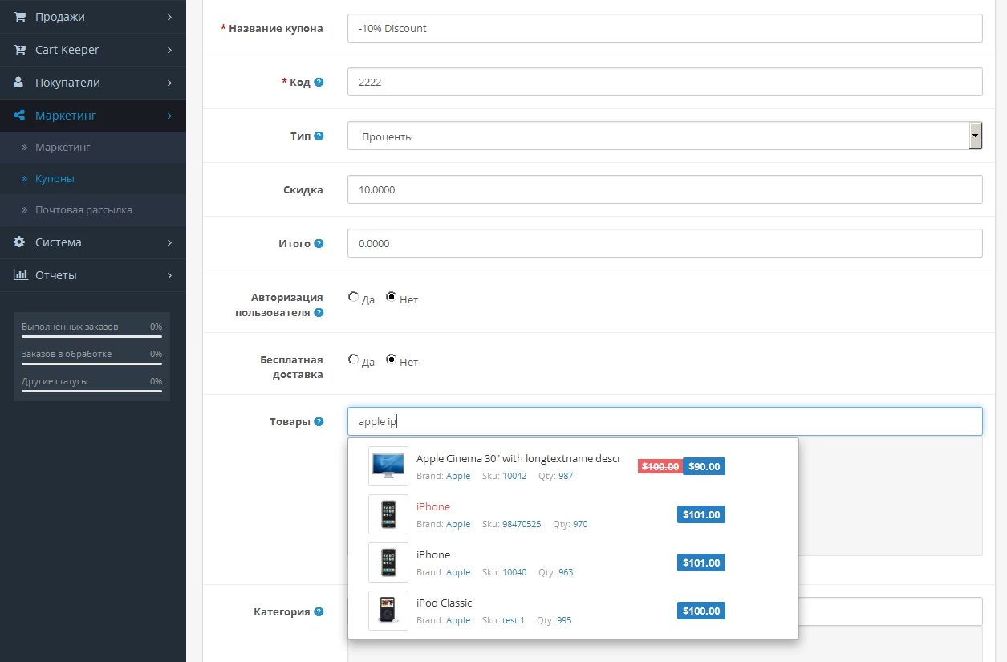The image size is (1007, 662).
Task: Focus the Скидка field with 10.0000
Action: point(665,189)
